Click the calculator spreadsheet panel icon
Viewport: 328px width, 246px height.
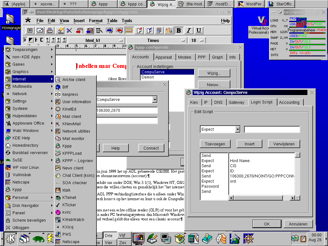(193, 238)
